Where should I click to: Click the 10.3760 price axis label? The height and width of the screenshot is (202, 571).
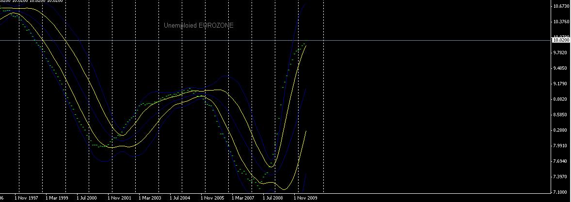[561, 22]
